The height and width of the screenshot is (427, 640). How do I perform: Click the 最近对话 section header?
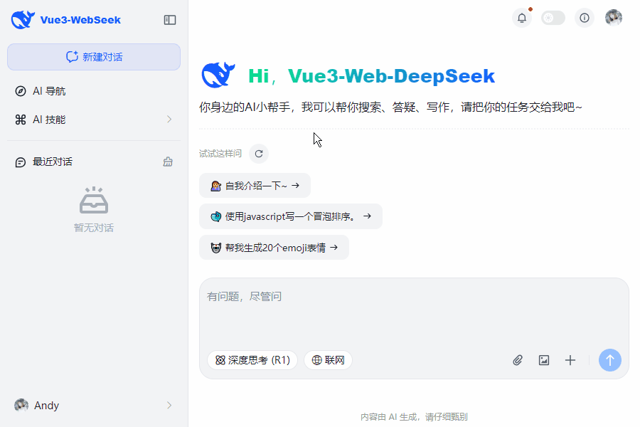point(53,162)
